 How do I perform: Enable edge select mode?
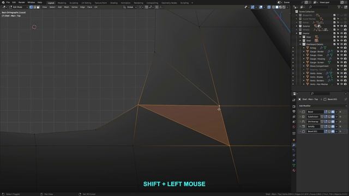pyautogui.click(x=34, y=7)
